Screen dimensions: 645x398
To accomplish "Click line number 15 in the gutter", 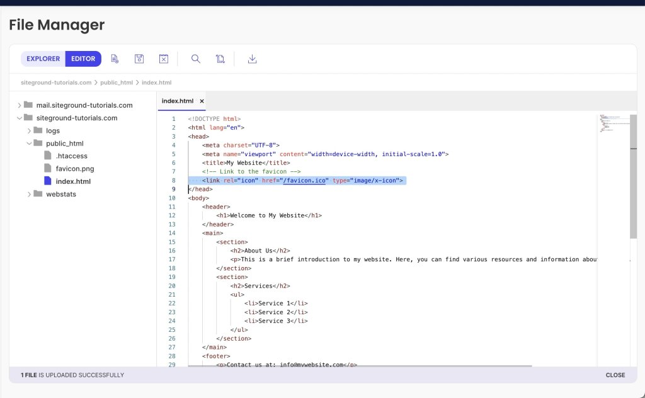I will [172, 242].
